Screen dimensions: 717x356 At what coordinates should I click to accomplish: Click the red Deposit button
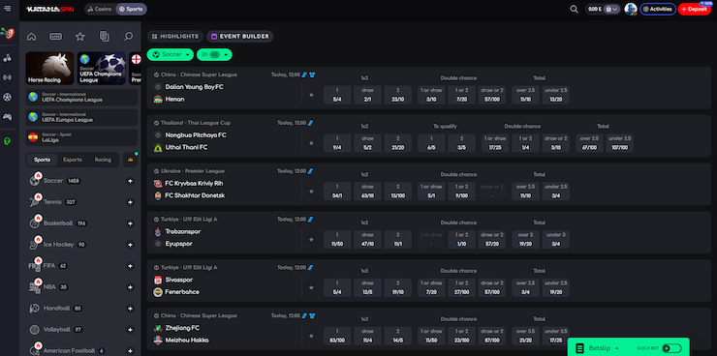tap(695, 9)
